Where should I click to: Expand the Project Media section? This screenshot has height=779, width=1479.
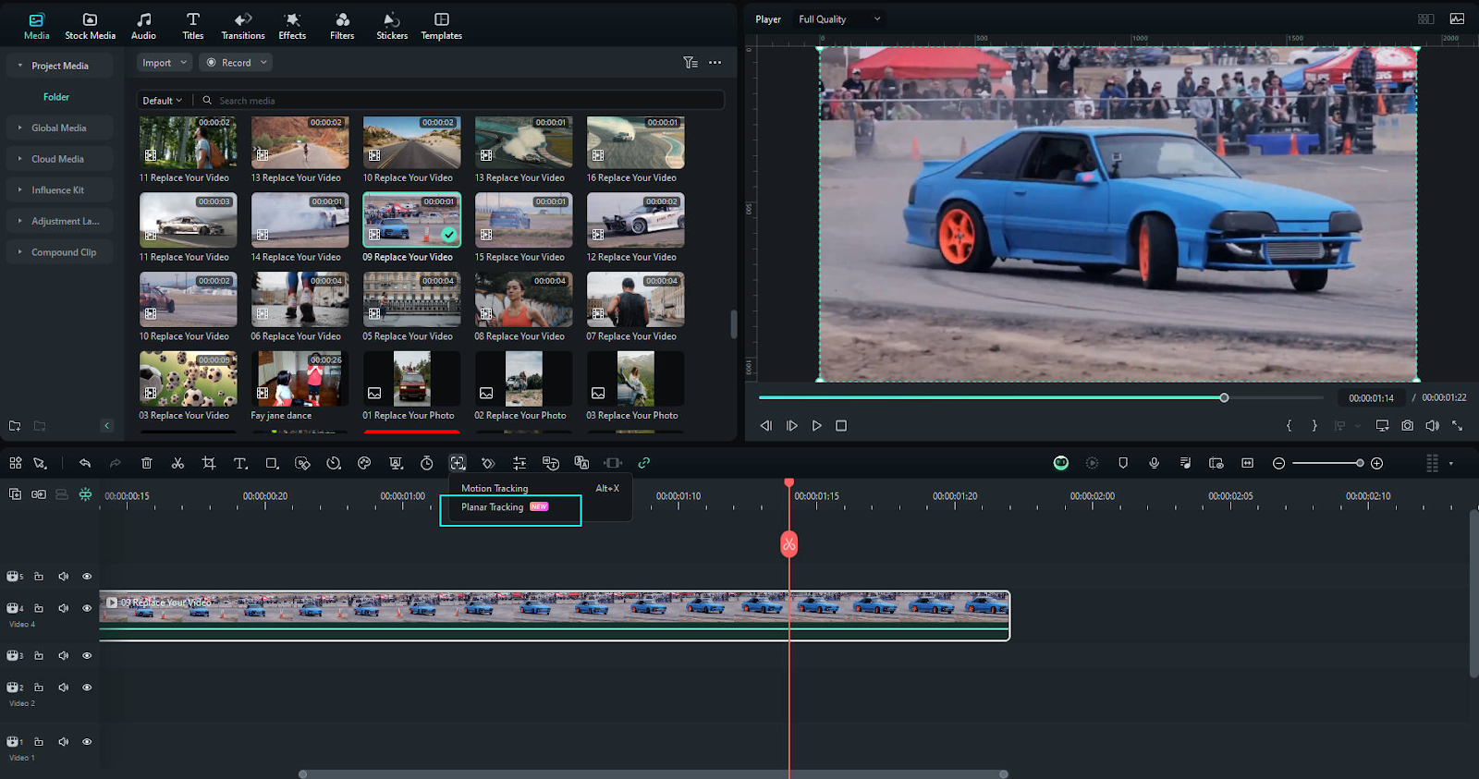59,66
